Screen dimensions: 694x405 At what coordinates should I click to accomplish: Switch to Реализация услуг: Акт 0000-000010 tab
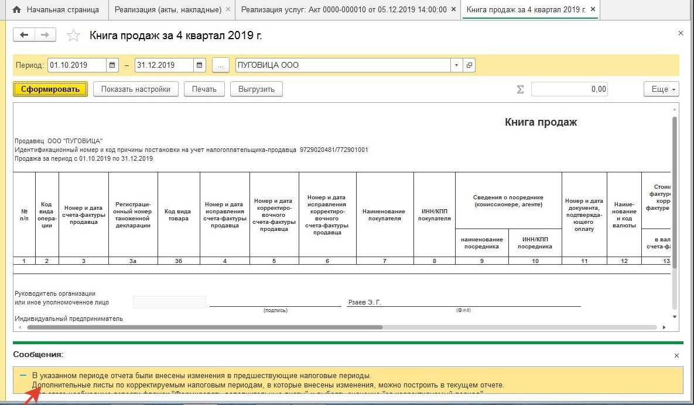(344, 10)
